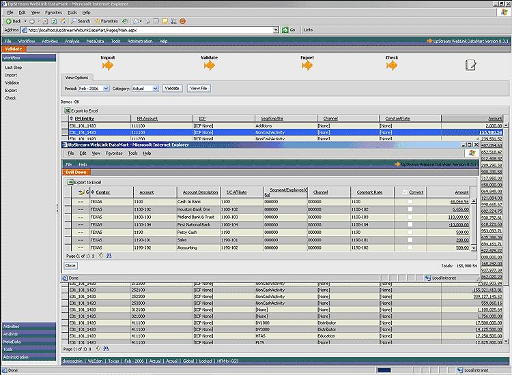Toggle Convert checkbox in column header
This screenshot has height=375, width=512.
pyautogui.click(x=405, y=192)
